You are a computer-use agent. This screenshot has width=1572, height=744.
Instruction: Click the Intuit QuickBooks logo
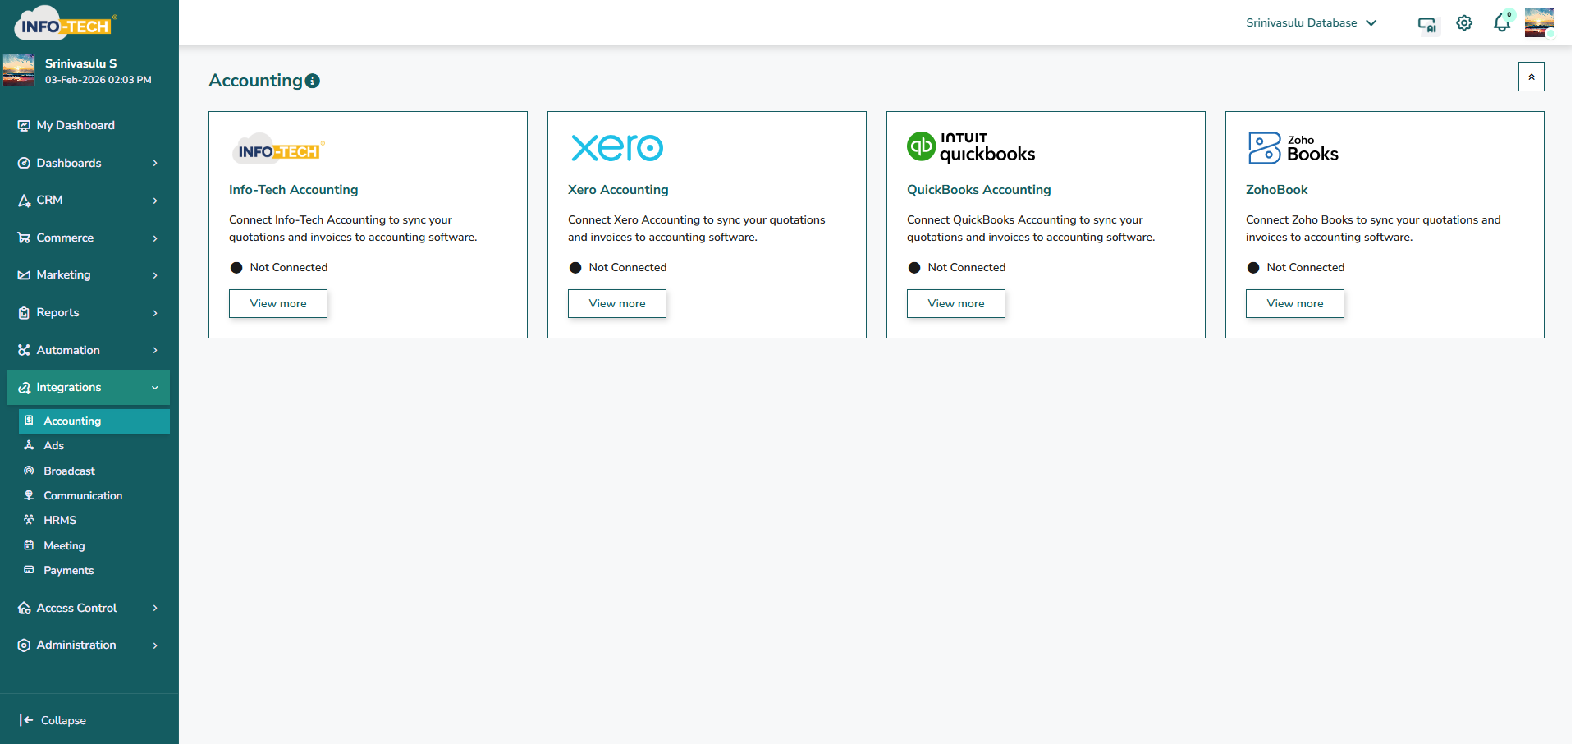click(970, 148)
